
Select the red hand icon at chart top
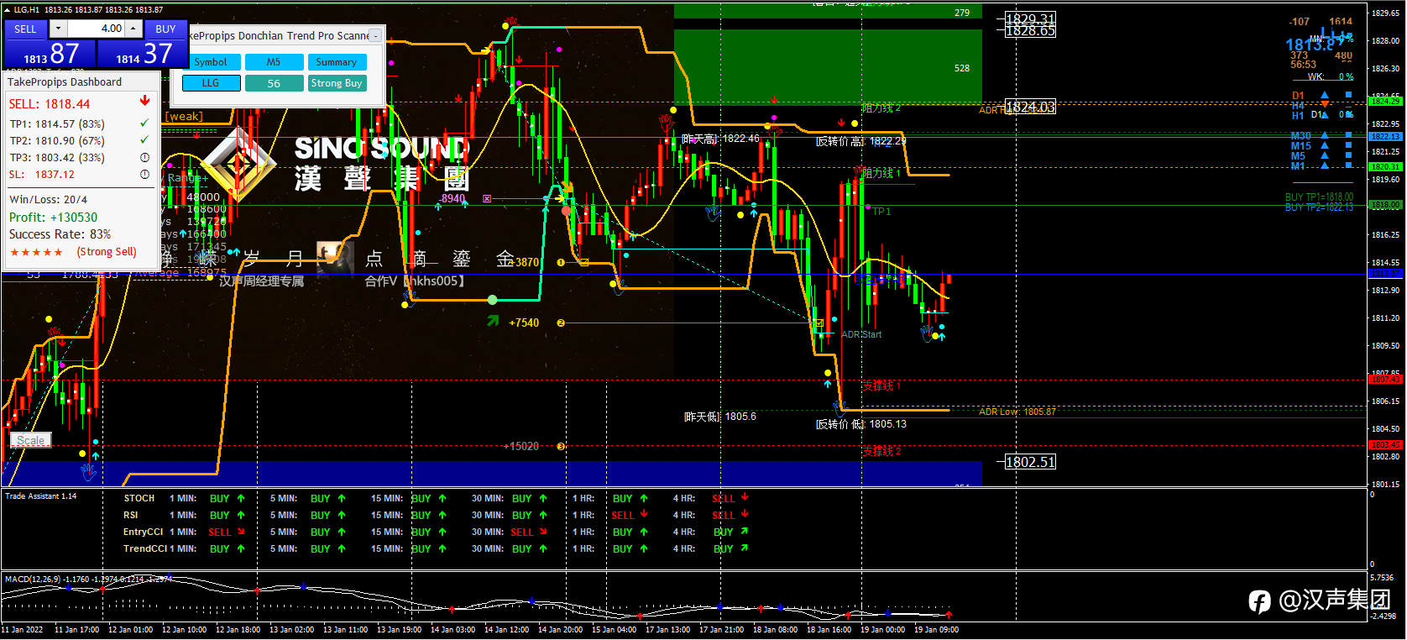point(510,22)
